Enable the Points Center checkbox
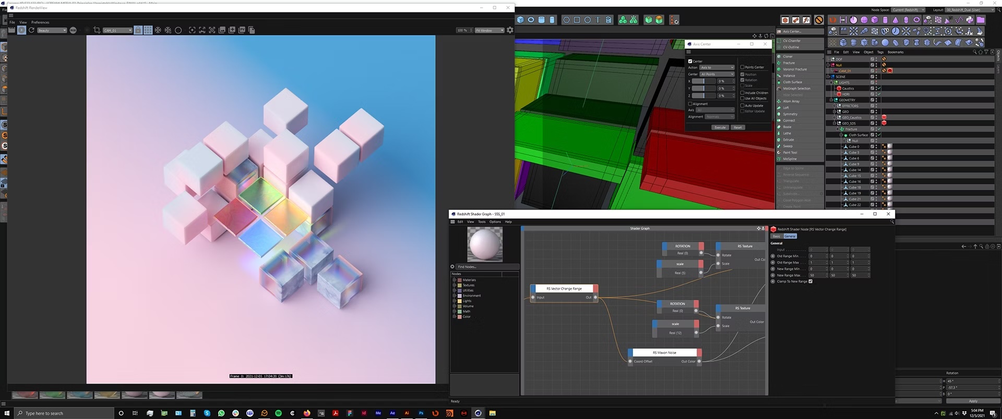The width and height of the screenshot is (1002, 419). point(742,67)
